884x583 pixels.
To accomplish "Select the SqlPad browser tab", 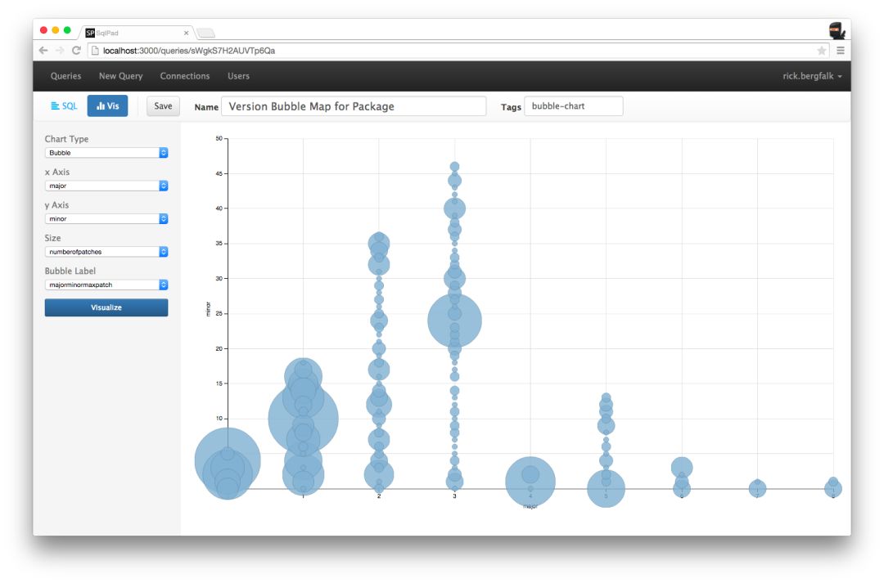I will [136, 34].
